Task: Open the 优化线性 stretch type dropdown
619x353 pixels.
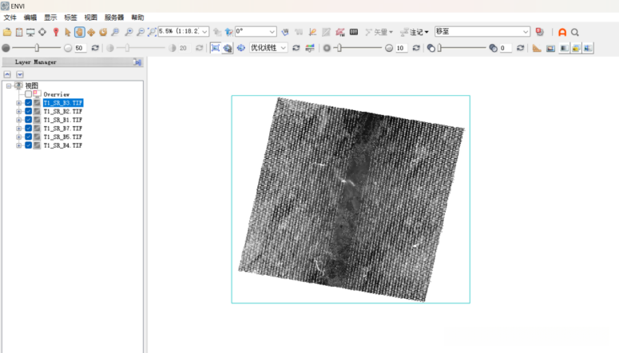Action: [284, 48]
